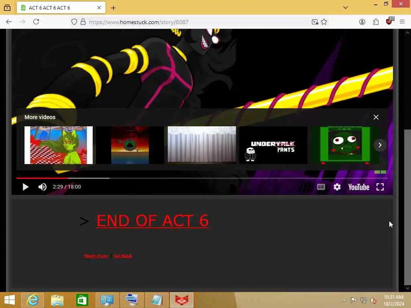Close the More videos panel
This screenshot has height=308, width=411.
coord(376,117)
